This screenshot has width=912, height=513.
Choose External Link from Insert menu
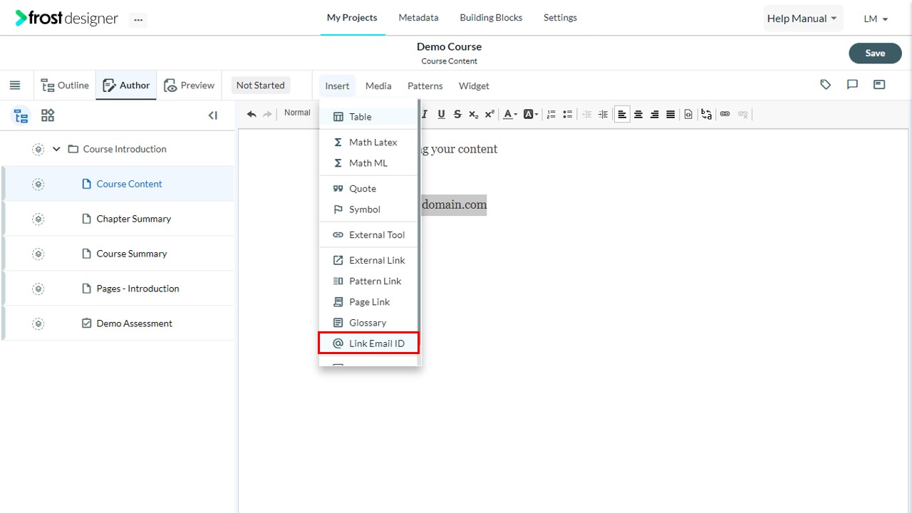point(368,260)
